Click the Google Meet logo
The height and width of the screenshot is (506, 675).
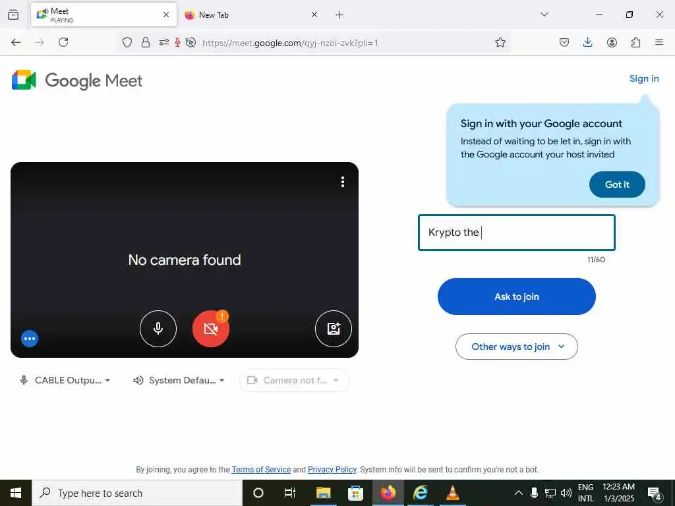(x=77, y=80)
